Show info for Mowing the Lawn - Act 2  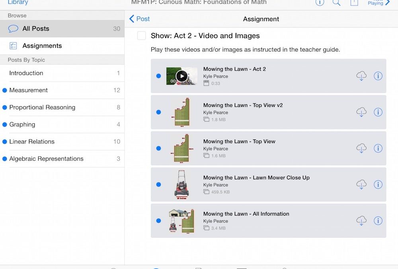click(x=378, y=76)
